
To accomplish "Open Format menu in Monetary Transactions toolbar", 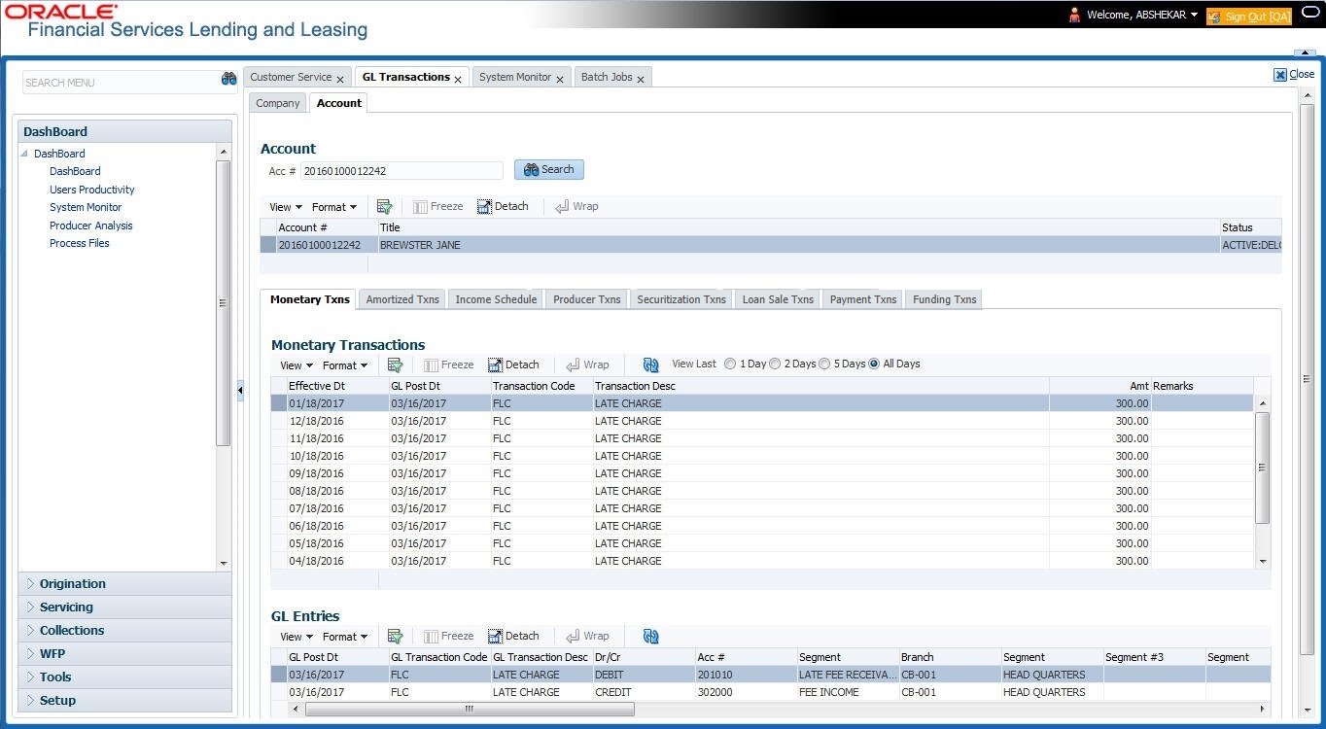I will [x=345, y=365].
